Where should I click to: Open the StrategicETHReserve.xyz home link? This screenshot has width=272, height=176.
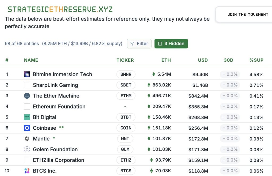click(x=60, y=9)
